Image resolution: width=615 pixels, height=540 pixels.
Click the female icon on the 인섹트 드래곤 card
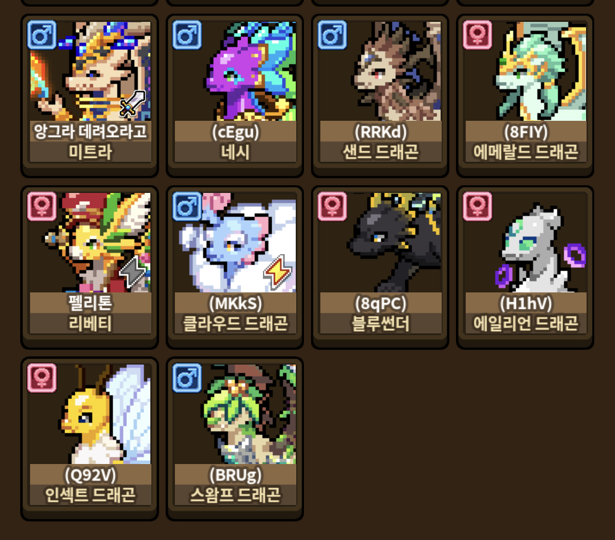tap(42, 378)
